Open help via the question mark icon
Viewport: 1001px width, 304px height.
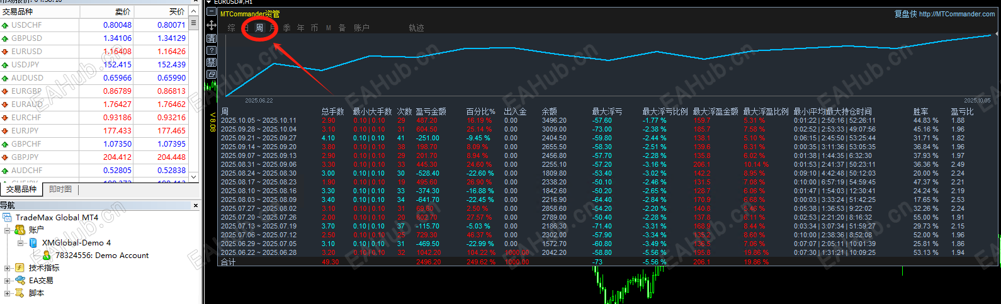(212, 50)
